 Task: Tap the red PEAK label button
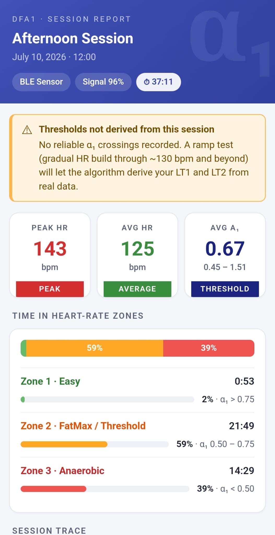(50, 289)
